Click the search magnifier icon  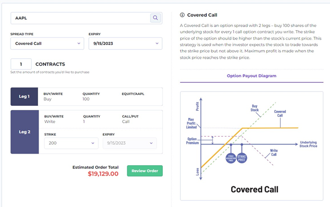point(155,18)
